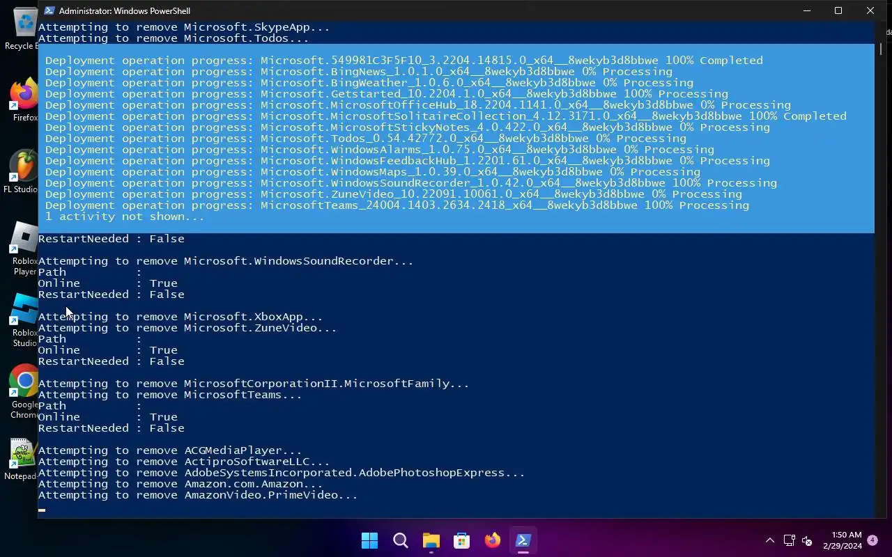Click AdobePhotoshopExpress removal line
This screenshot has width=892, height=557.
[282, 473]
